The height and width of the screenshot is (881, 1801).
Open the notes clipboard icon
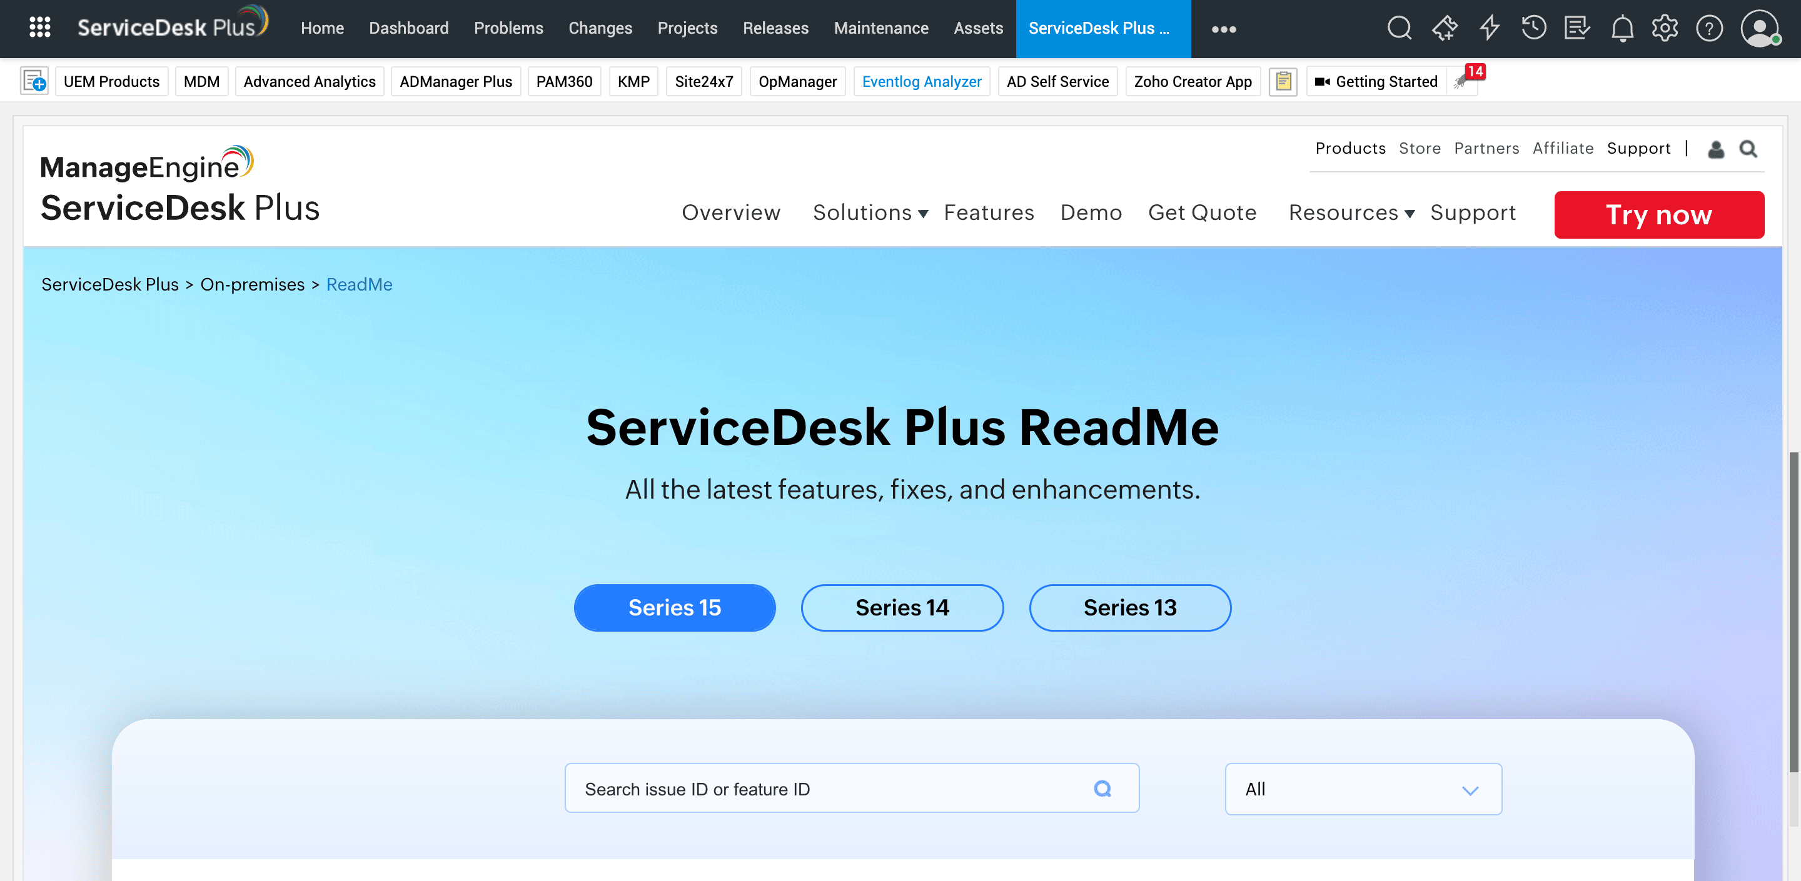pos(1283,81)
